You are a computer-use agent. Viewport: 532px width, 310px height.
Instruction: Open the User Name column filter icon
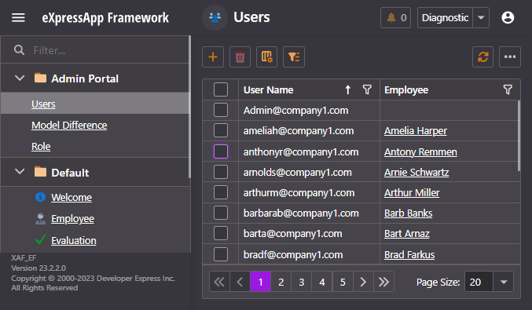367,89
